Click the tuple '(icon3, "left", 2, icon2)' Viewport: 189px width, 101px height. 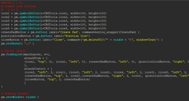pyautogui.click(x=89, y=72)
